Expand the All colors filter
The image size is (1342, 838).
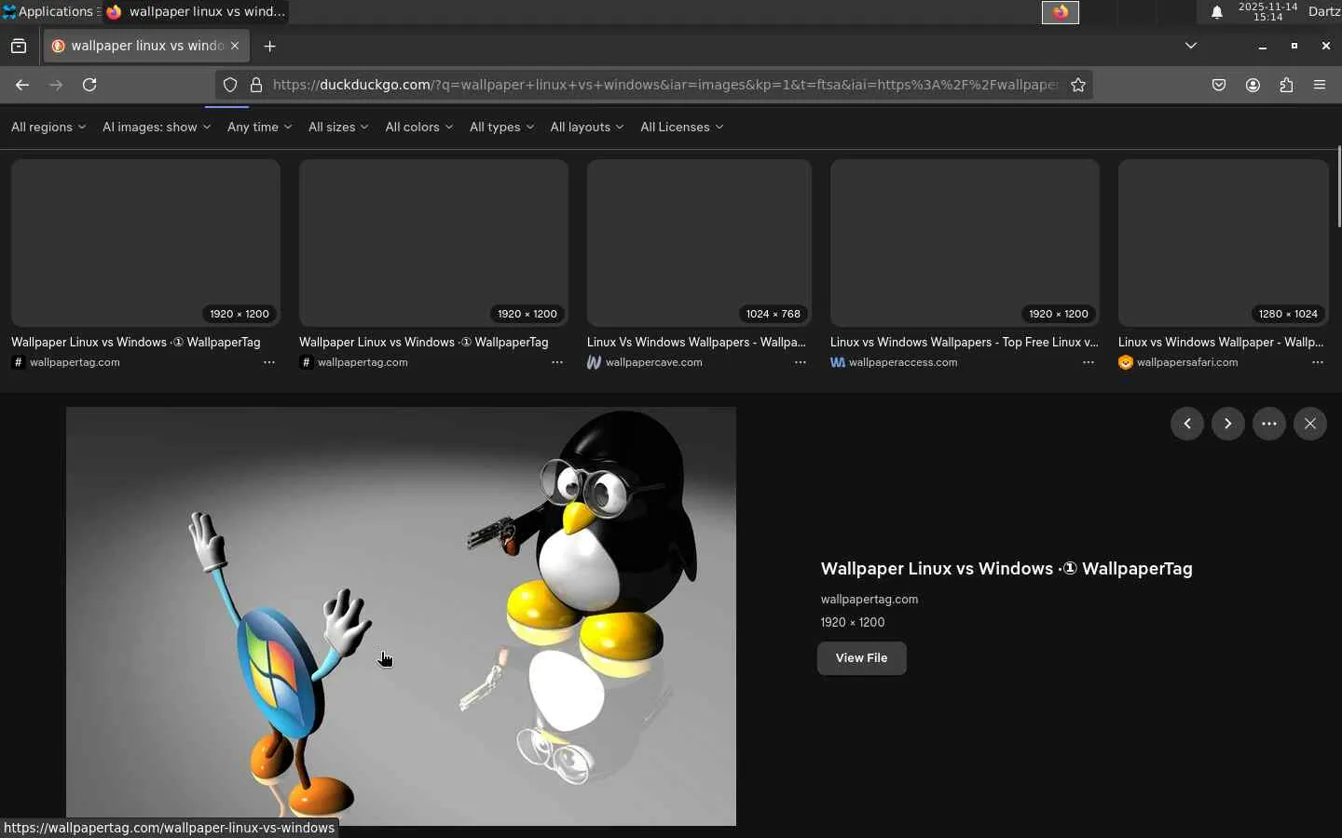tap(419, 127)
